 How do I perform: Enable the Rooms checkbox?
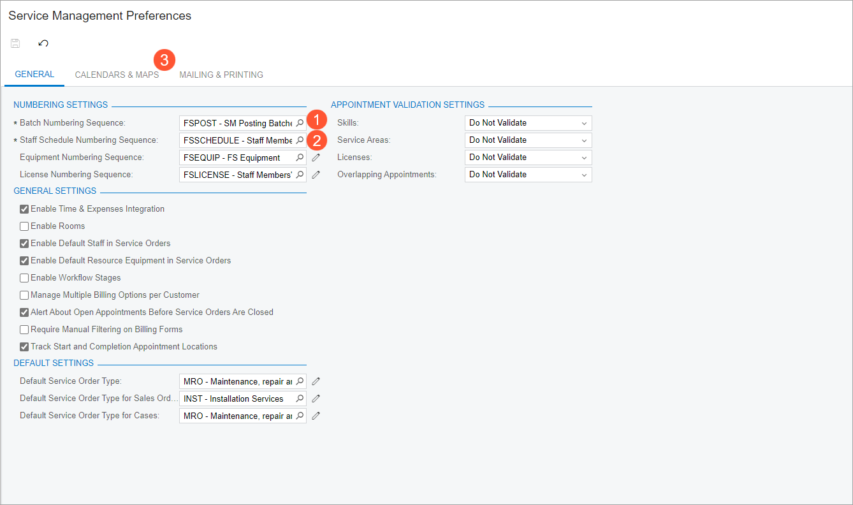point(24,226)
